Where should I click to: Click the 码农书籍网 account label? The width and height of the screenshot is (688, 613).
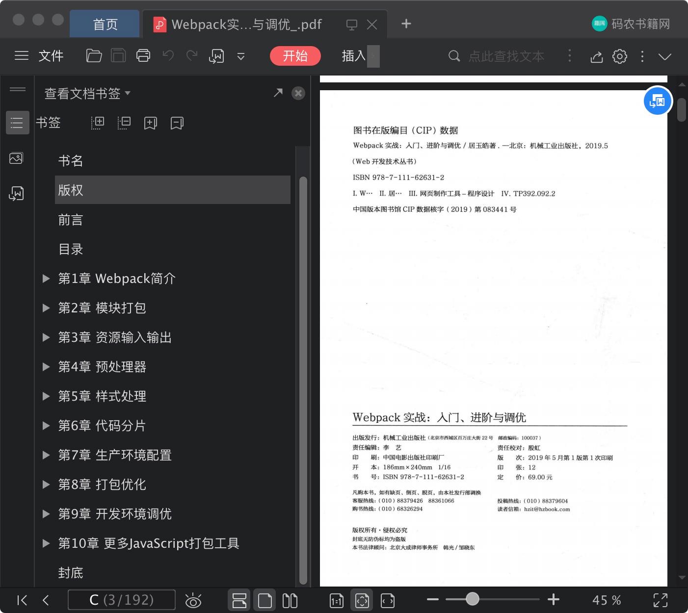tap(640, 24)
